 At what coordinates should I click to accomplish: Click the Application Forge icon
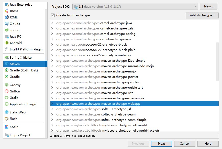pyautogui.click(x=7, y=104)
